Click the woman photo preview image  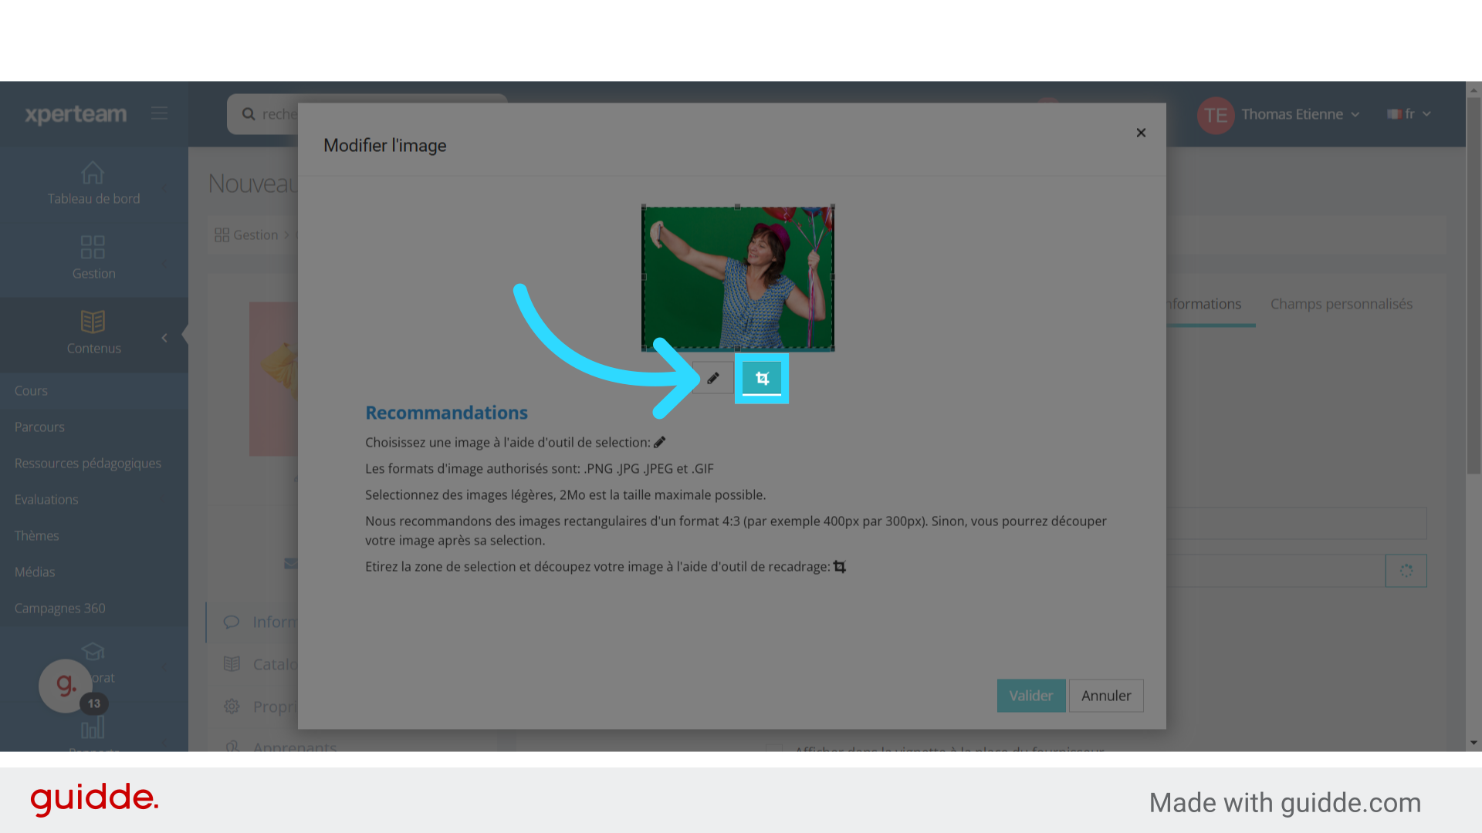738,278
